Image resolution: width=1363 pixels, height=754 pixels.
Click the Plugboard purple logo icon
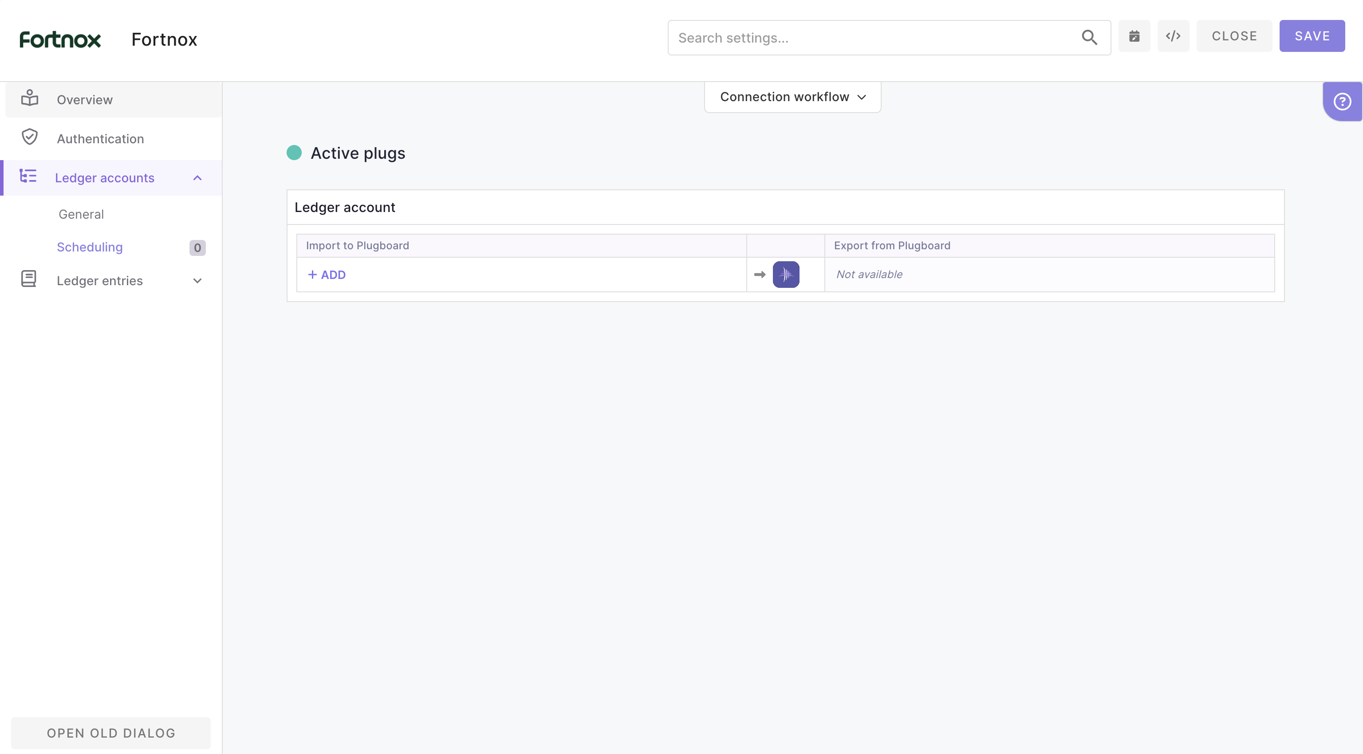coord(786,275)
